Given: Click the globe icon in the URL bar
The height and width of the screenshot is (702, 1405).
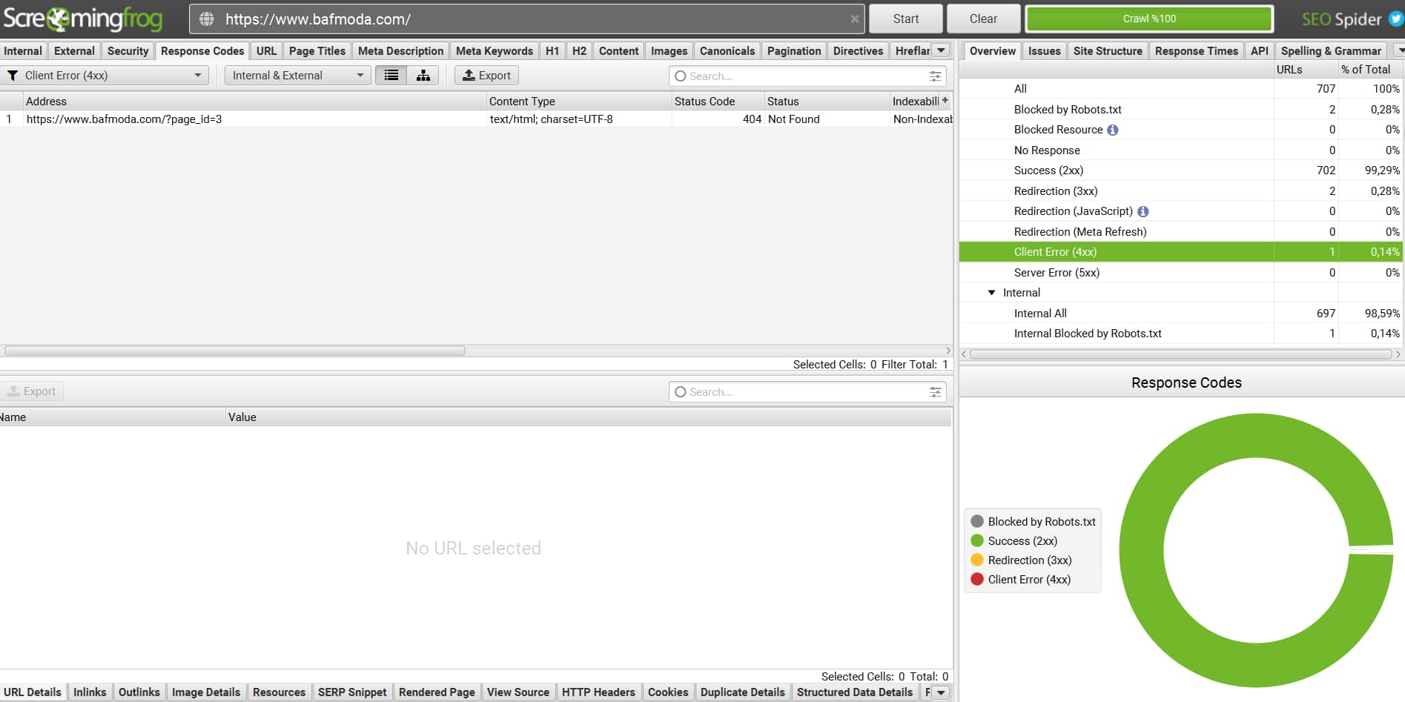Looking at the screenshot, I should (x=207, y=19).
